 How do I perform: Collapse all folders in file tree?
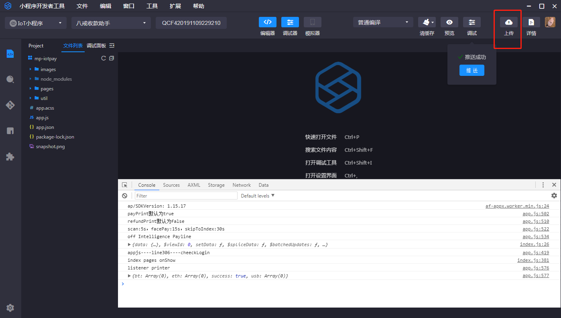[112, 58]
